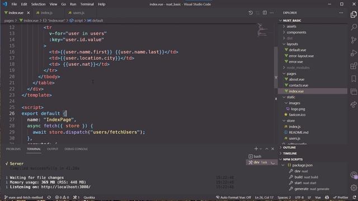Collapse the pages folder

coord(313,74)
